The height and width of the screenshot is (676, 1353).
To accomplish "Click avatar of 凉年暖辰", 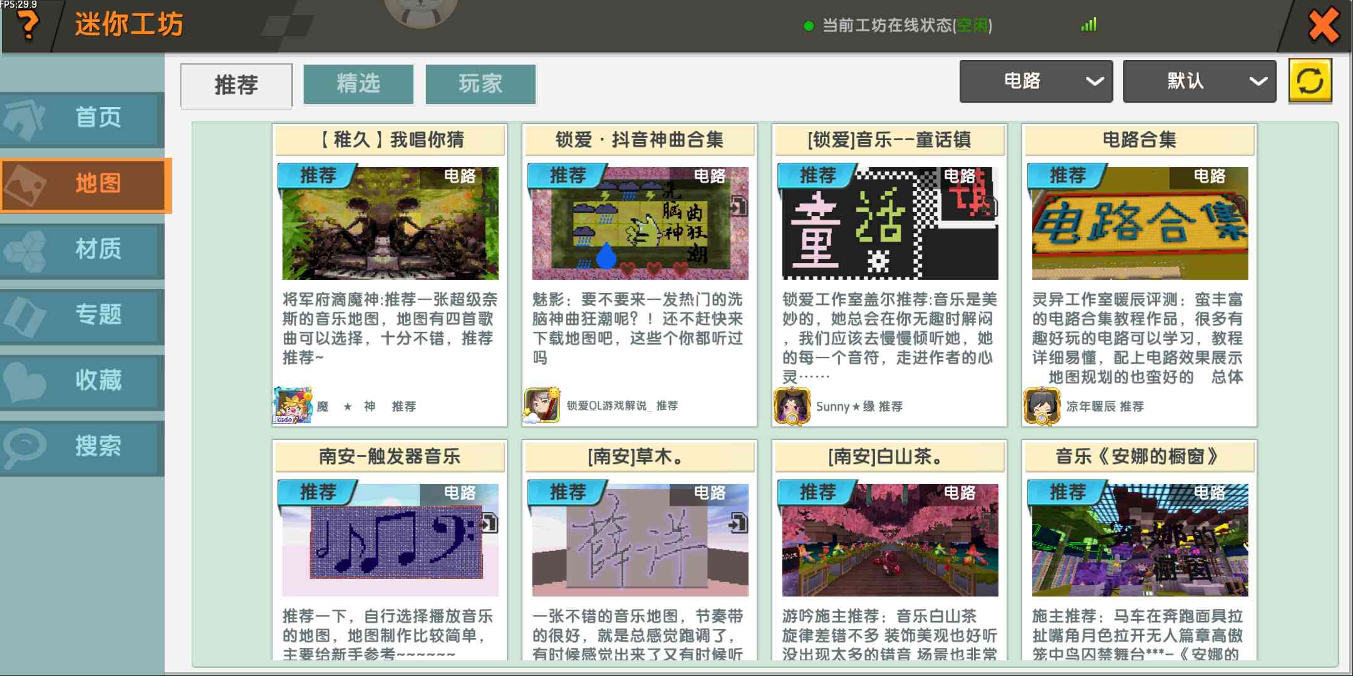I will tap(1042, 406).
